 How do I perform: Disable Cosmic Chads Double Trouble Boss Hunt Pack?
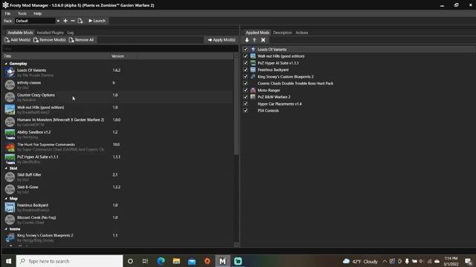(245, 83)
